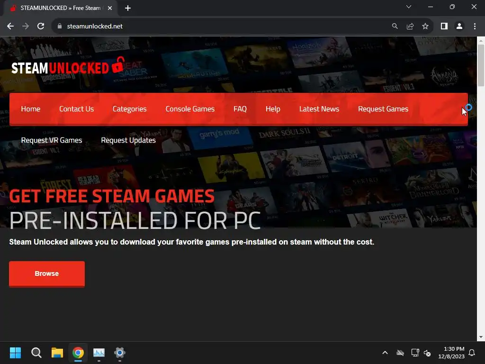Go to Console Games
Image resolution: width=485 pixels, height=364 pixels.
point(190,109)
